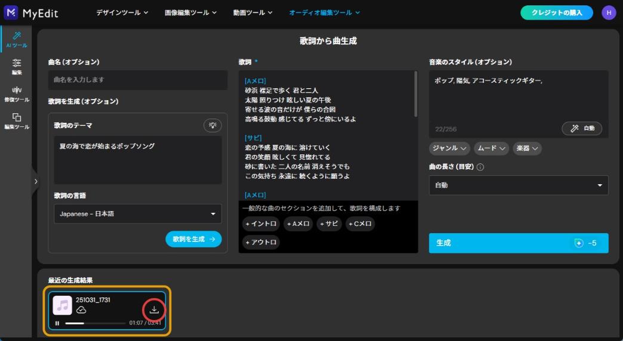Add a サビ section
The width and height of the screenshot is (623, 341).
pos(329,224)
